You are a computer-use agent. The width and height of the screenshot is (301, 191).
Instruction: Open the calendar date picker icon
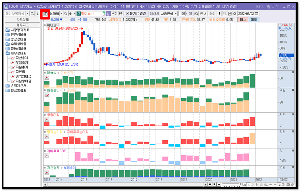coord(256,13)
